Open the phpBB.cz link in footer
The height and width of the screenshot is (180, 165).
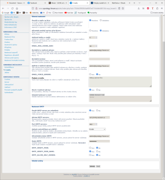point(87,176)
